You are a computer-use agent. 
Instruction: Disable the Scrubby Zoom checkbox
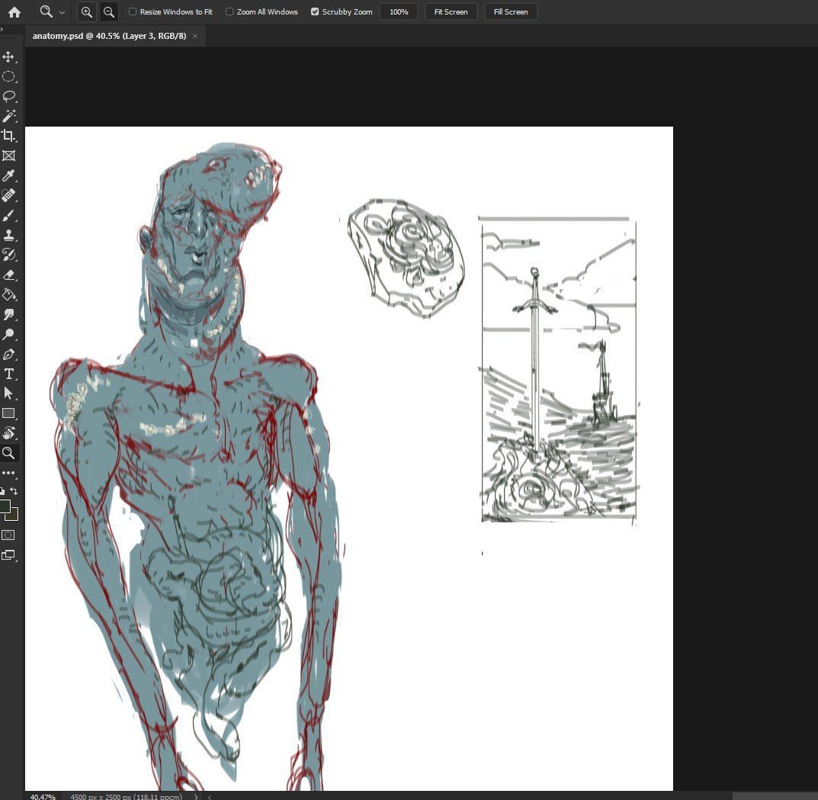pyautogui.click(x=315, y=12)
